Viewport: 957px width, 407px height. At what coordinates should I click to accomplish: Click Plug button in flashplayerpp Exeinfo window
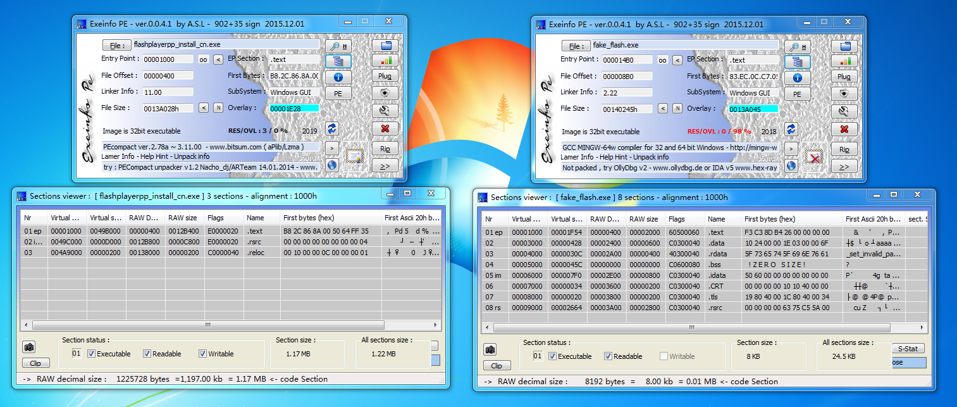[x=385, y=76]
